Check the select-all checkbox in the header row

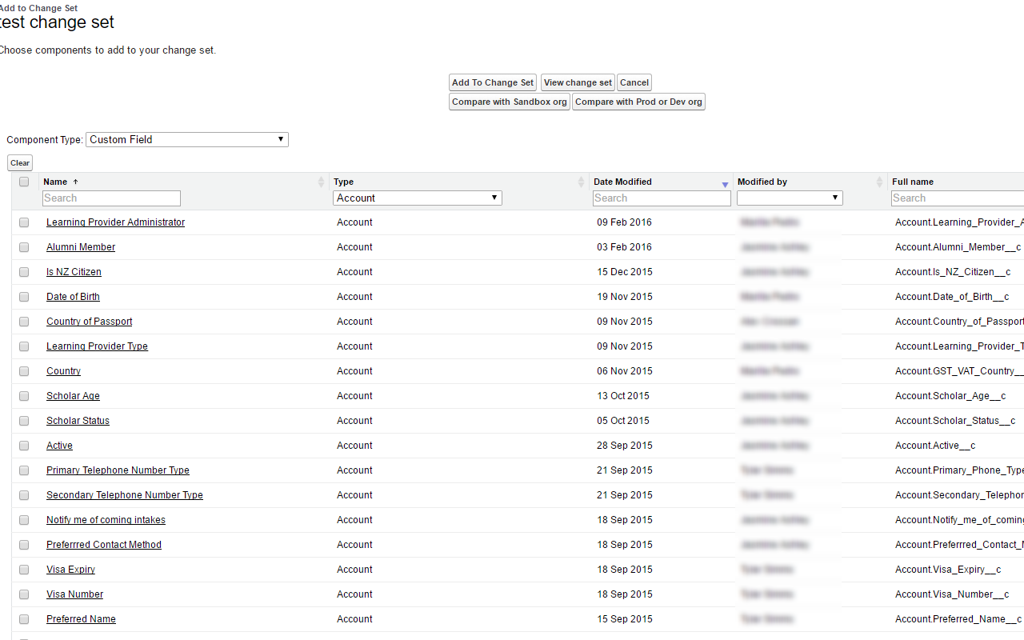pos(23,182)
